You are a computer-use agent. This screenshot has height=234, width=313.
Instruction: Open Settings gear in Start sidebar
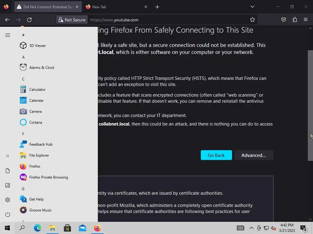[x=8, y=200]
